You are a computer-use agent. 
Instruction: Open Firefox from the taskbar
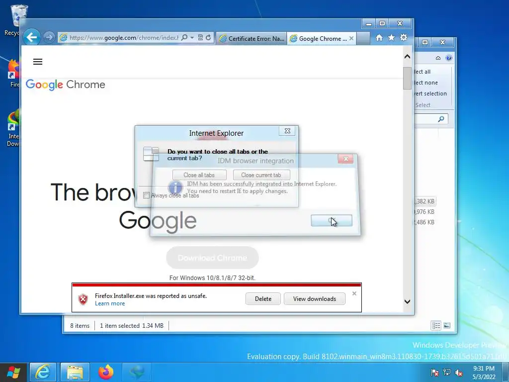[x=106, y=372]
